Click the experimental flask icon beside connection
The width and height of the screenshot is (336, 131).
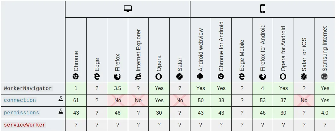pos(61,99)
